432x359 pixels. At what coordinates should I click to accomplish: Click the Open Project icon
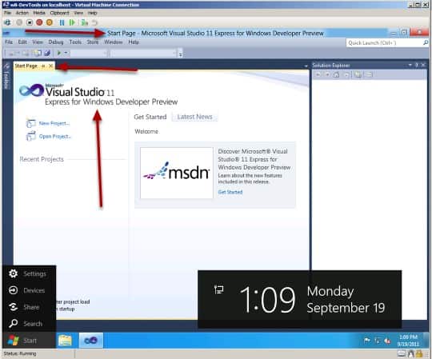(x=30, y=136)
